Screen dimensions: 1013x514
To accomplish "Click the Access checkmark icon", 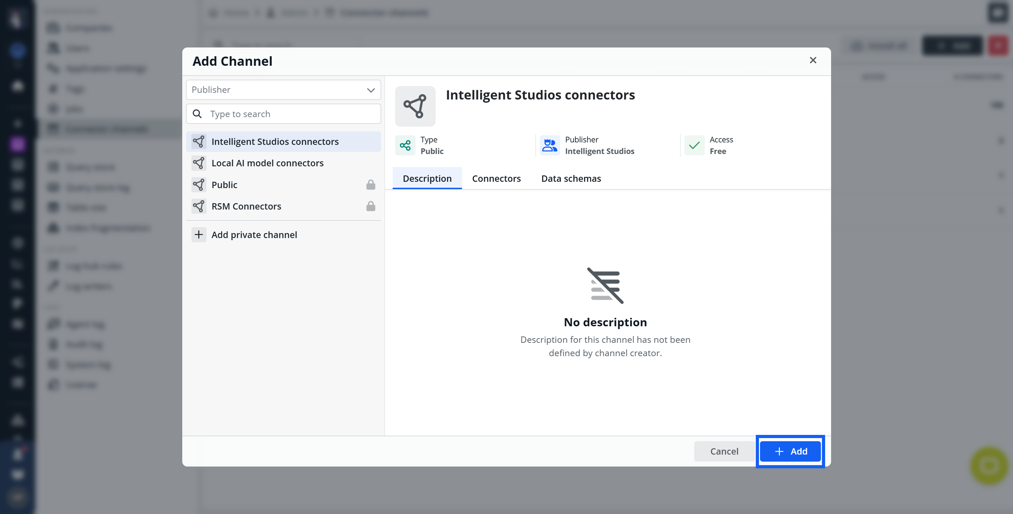I will [x=694, y=146].
